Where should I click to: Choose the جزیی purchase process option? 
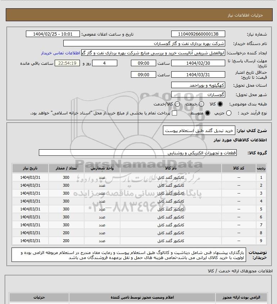(229, 113)
